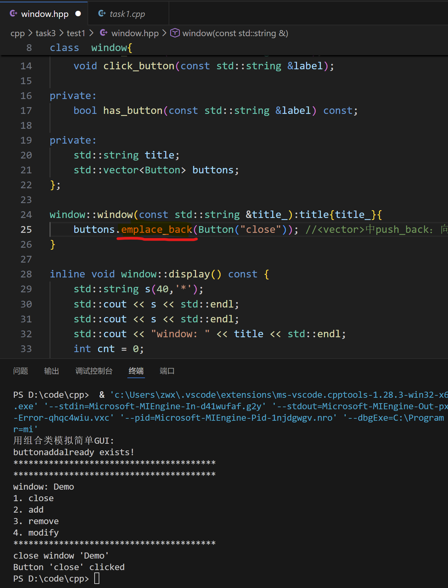Click line number 14 in the gutter
The width and height of the screenshot is (448, 588).
pos(26,66)
